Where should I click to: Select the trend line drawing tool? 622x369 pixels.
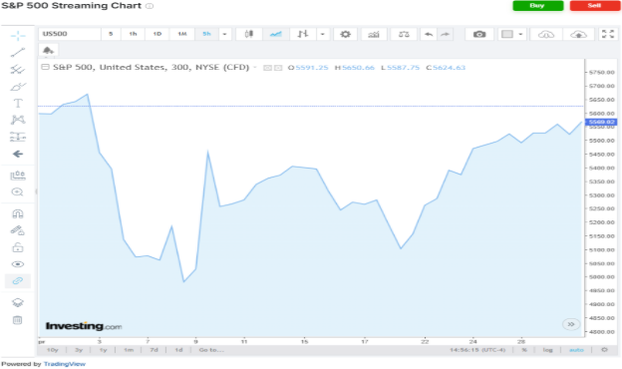pyautogui.click(x=18, y=52)
